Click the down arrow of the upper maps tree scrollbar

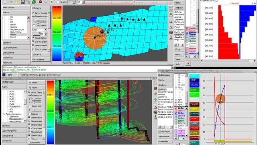29,38
